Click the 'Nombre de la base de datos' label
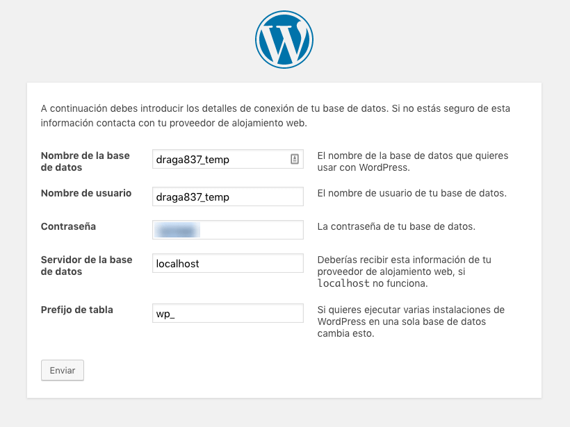Viewport: 570px width, 427px height. (85, 162)
